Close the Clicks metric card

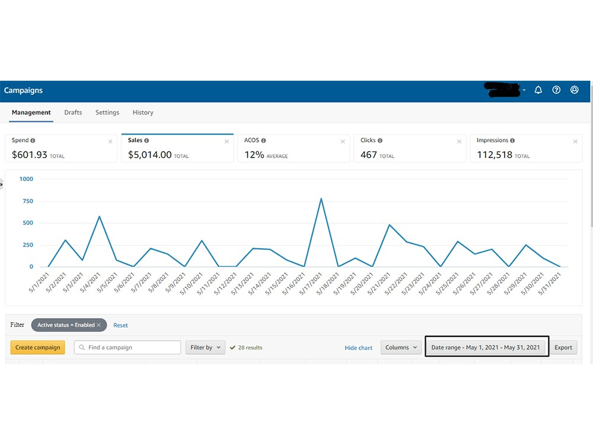[459, 142]
